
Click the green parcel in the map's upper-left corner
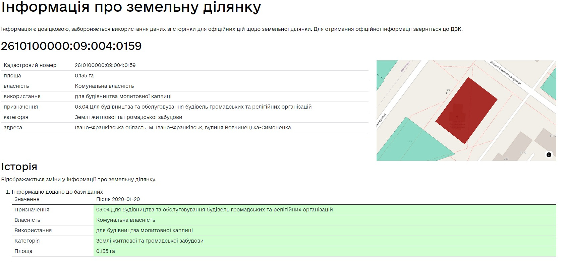click(385, 69)
